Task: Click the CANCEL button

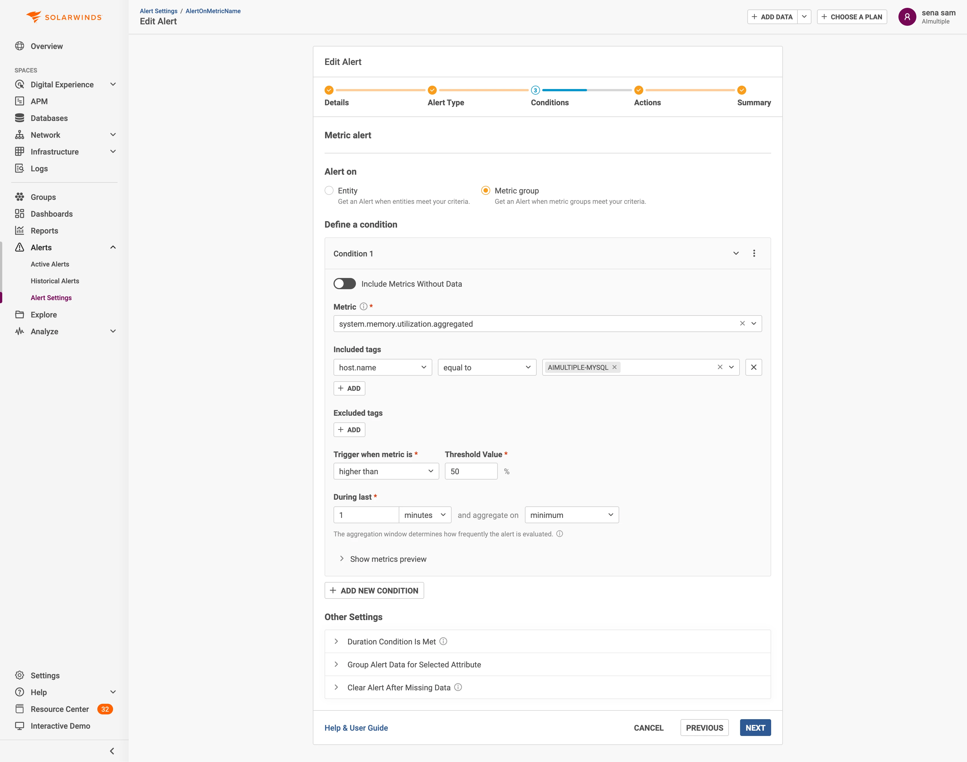Action: (649, 728)
